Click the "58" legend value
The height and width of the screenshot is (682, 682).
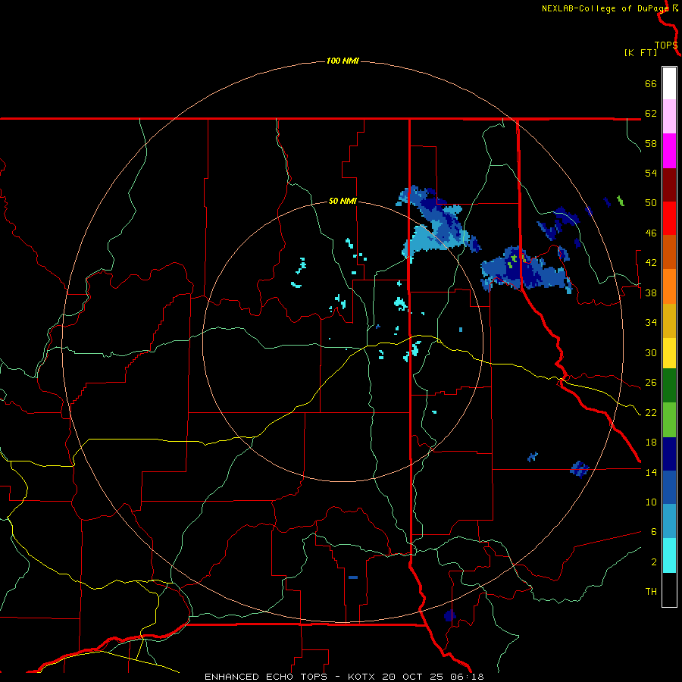point(651,143)
